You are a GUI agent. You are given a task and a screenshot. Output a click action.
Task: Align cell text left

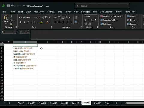click(x=55, y=22)
